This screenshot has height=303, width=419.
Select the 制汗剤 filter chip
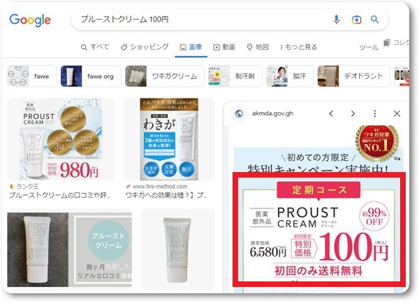pos(235,76)
